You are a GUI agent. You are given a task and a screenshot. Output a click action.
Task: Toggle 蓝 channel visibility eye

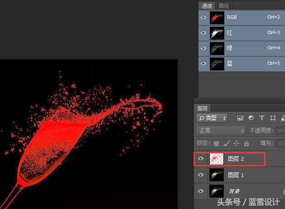point(203,63)
